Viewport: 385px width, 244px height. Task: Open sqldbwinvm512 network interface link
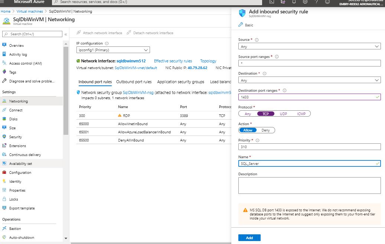pyautogui.click(x=131, y=61)
